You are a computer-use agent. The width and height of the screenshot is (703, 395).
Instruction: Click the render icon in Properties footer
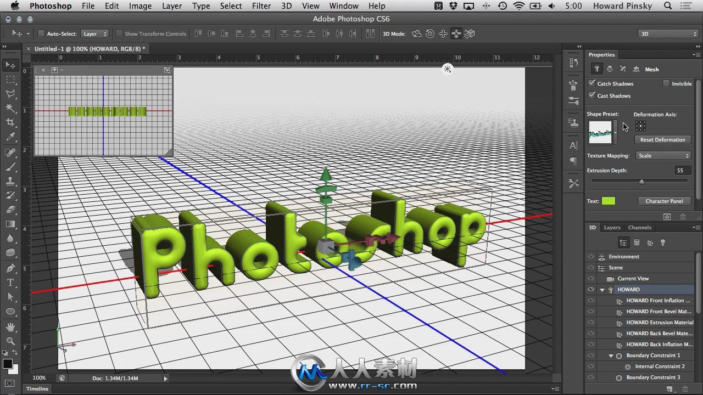667,217
